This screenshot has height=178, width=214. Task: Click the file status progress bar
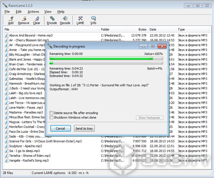tap(106, 58)
